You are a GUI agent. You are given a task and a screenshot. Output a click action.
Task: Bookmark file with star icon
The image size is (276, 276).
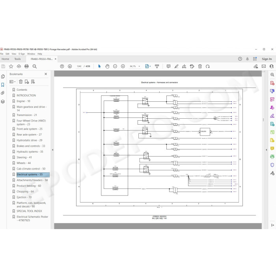point(11,66)
